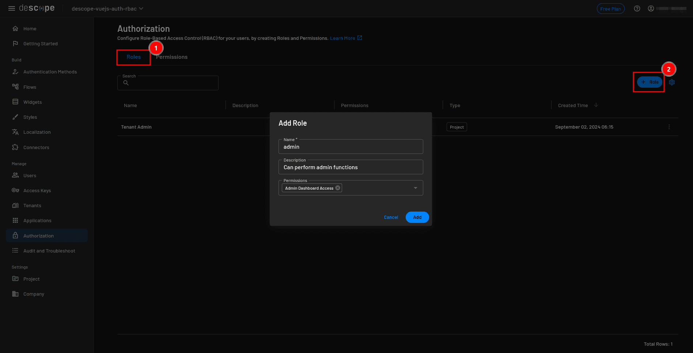Open Connectors page in sidebar
This screenshot has height=353, width=693.
36,147
